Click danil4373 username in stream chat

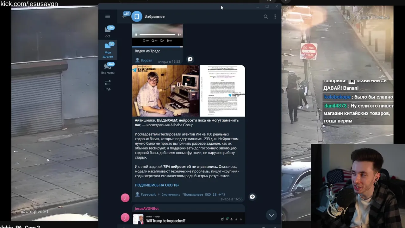tap(335, 106)
